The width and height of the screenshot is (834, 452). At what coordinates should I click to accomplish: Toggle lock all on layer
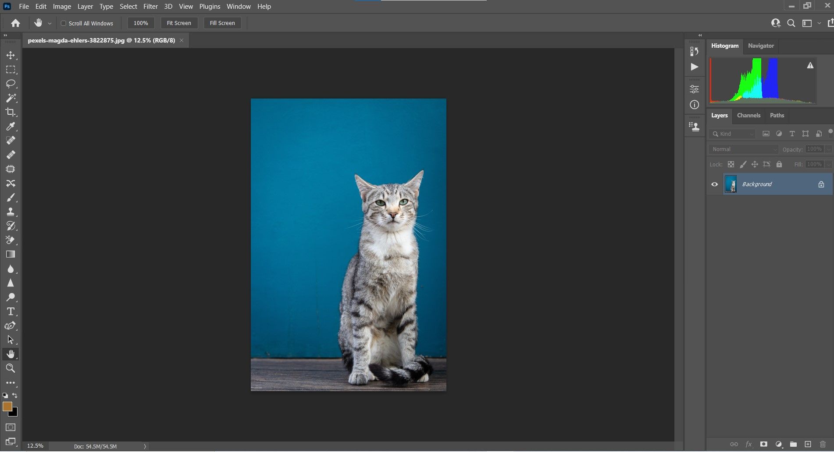coord(779,164)
